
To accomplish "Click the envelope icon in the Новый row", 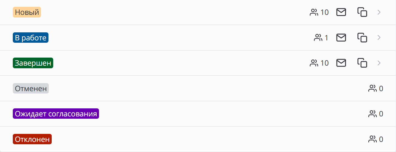I will coord(341,12).
